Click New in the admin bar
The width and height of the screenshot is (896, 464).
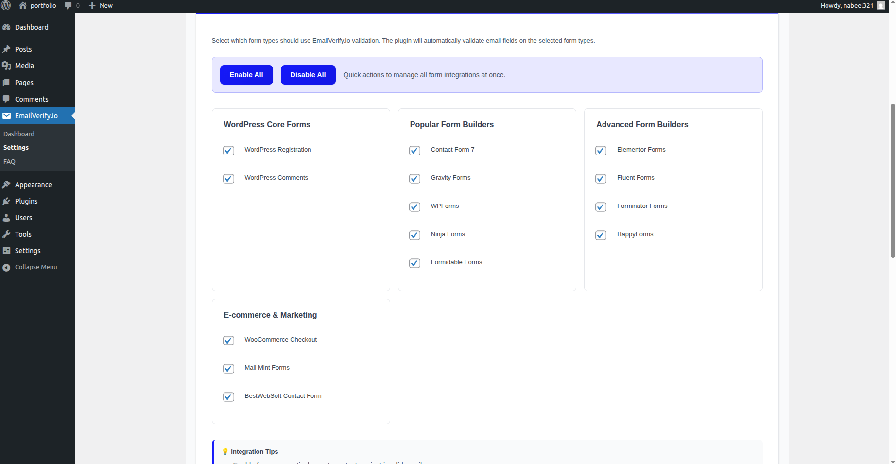click(x=106, y=6)
